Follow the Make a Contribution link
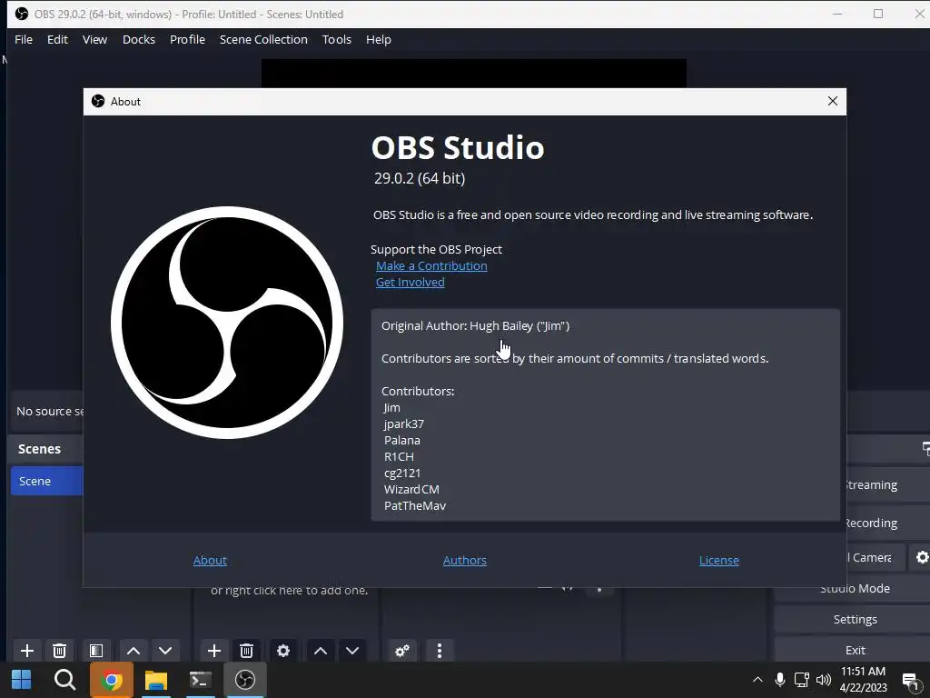The image size is (930, 698). pyautogui.click(x=431, y=266)
